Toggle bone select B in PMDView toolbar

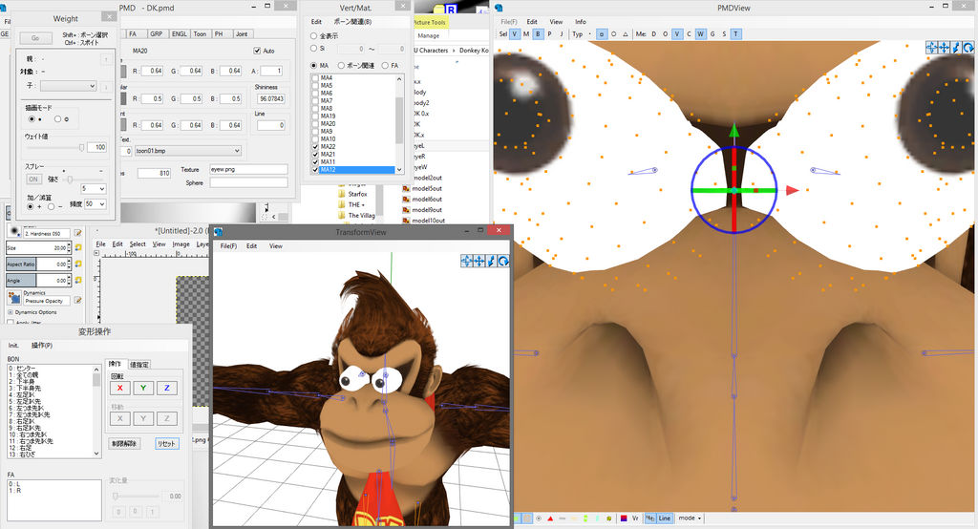pyautogui.click(x=539, y=34)
